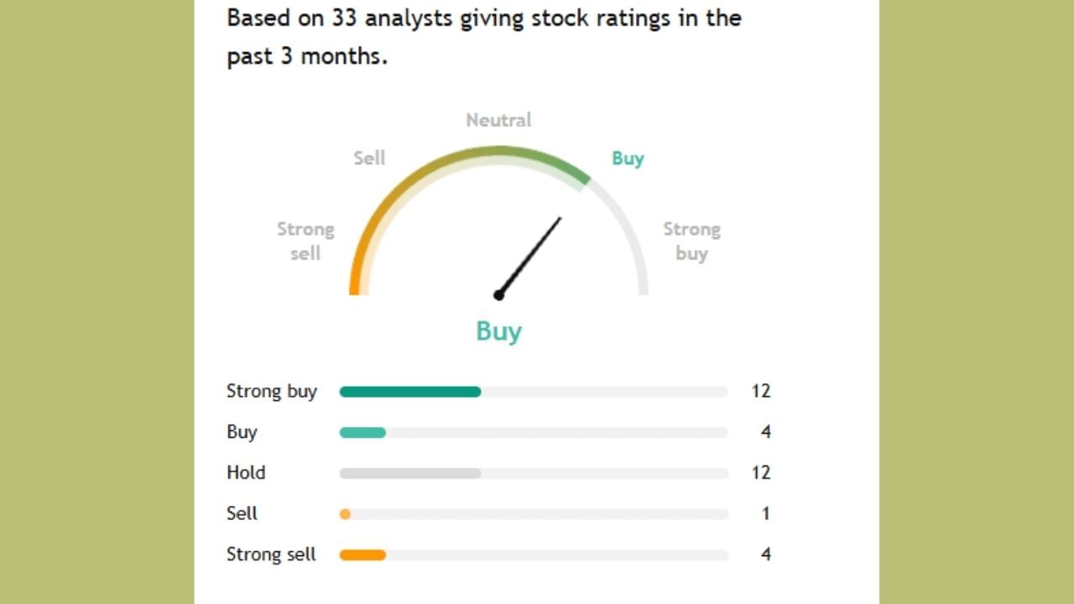Click the Strong buy count of 12

click(760, 391)
